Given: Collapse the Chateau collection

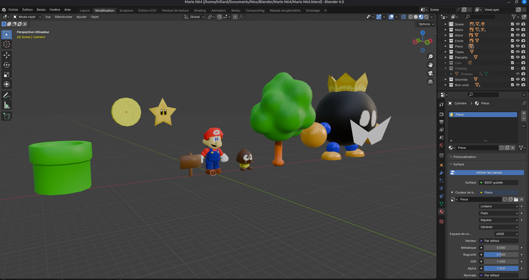Looking at the screenshot, I should pos(445,68).
